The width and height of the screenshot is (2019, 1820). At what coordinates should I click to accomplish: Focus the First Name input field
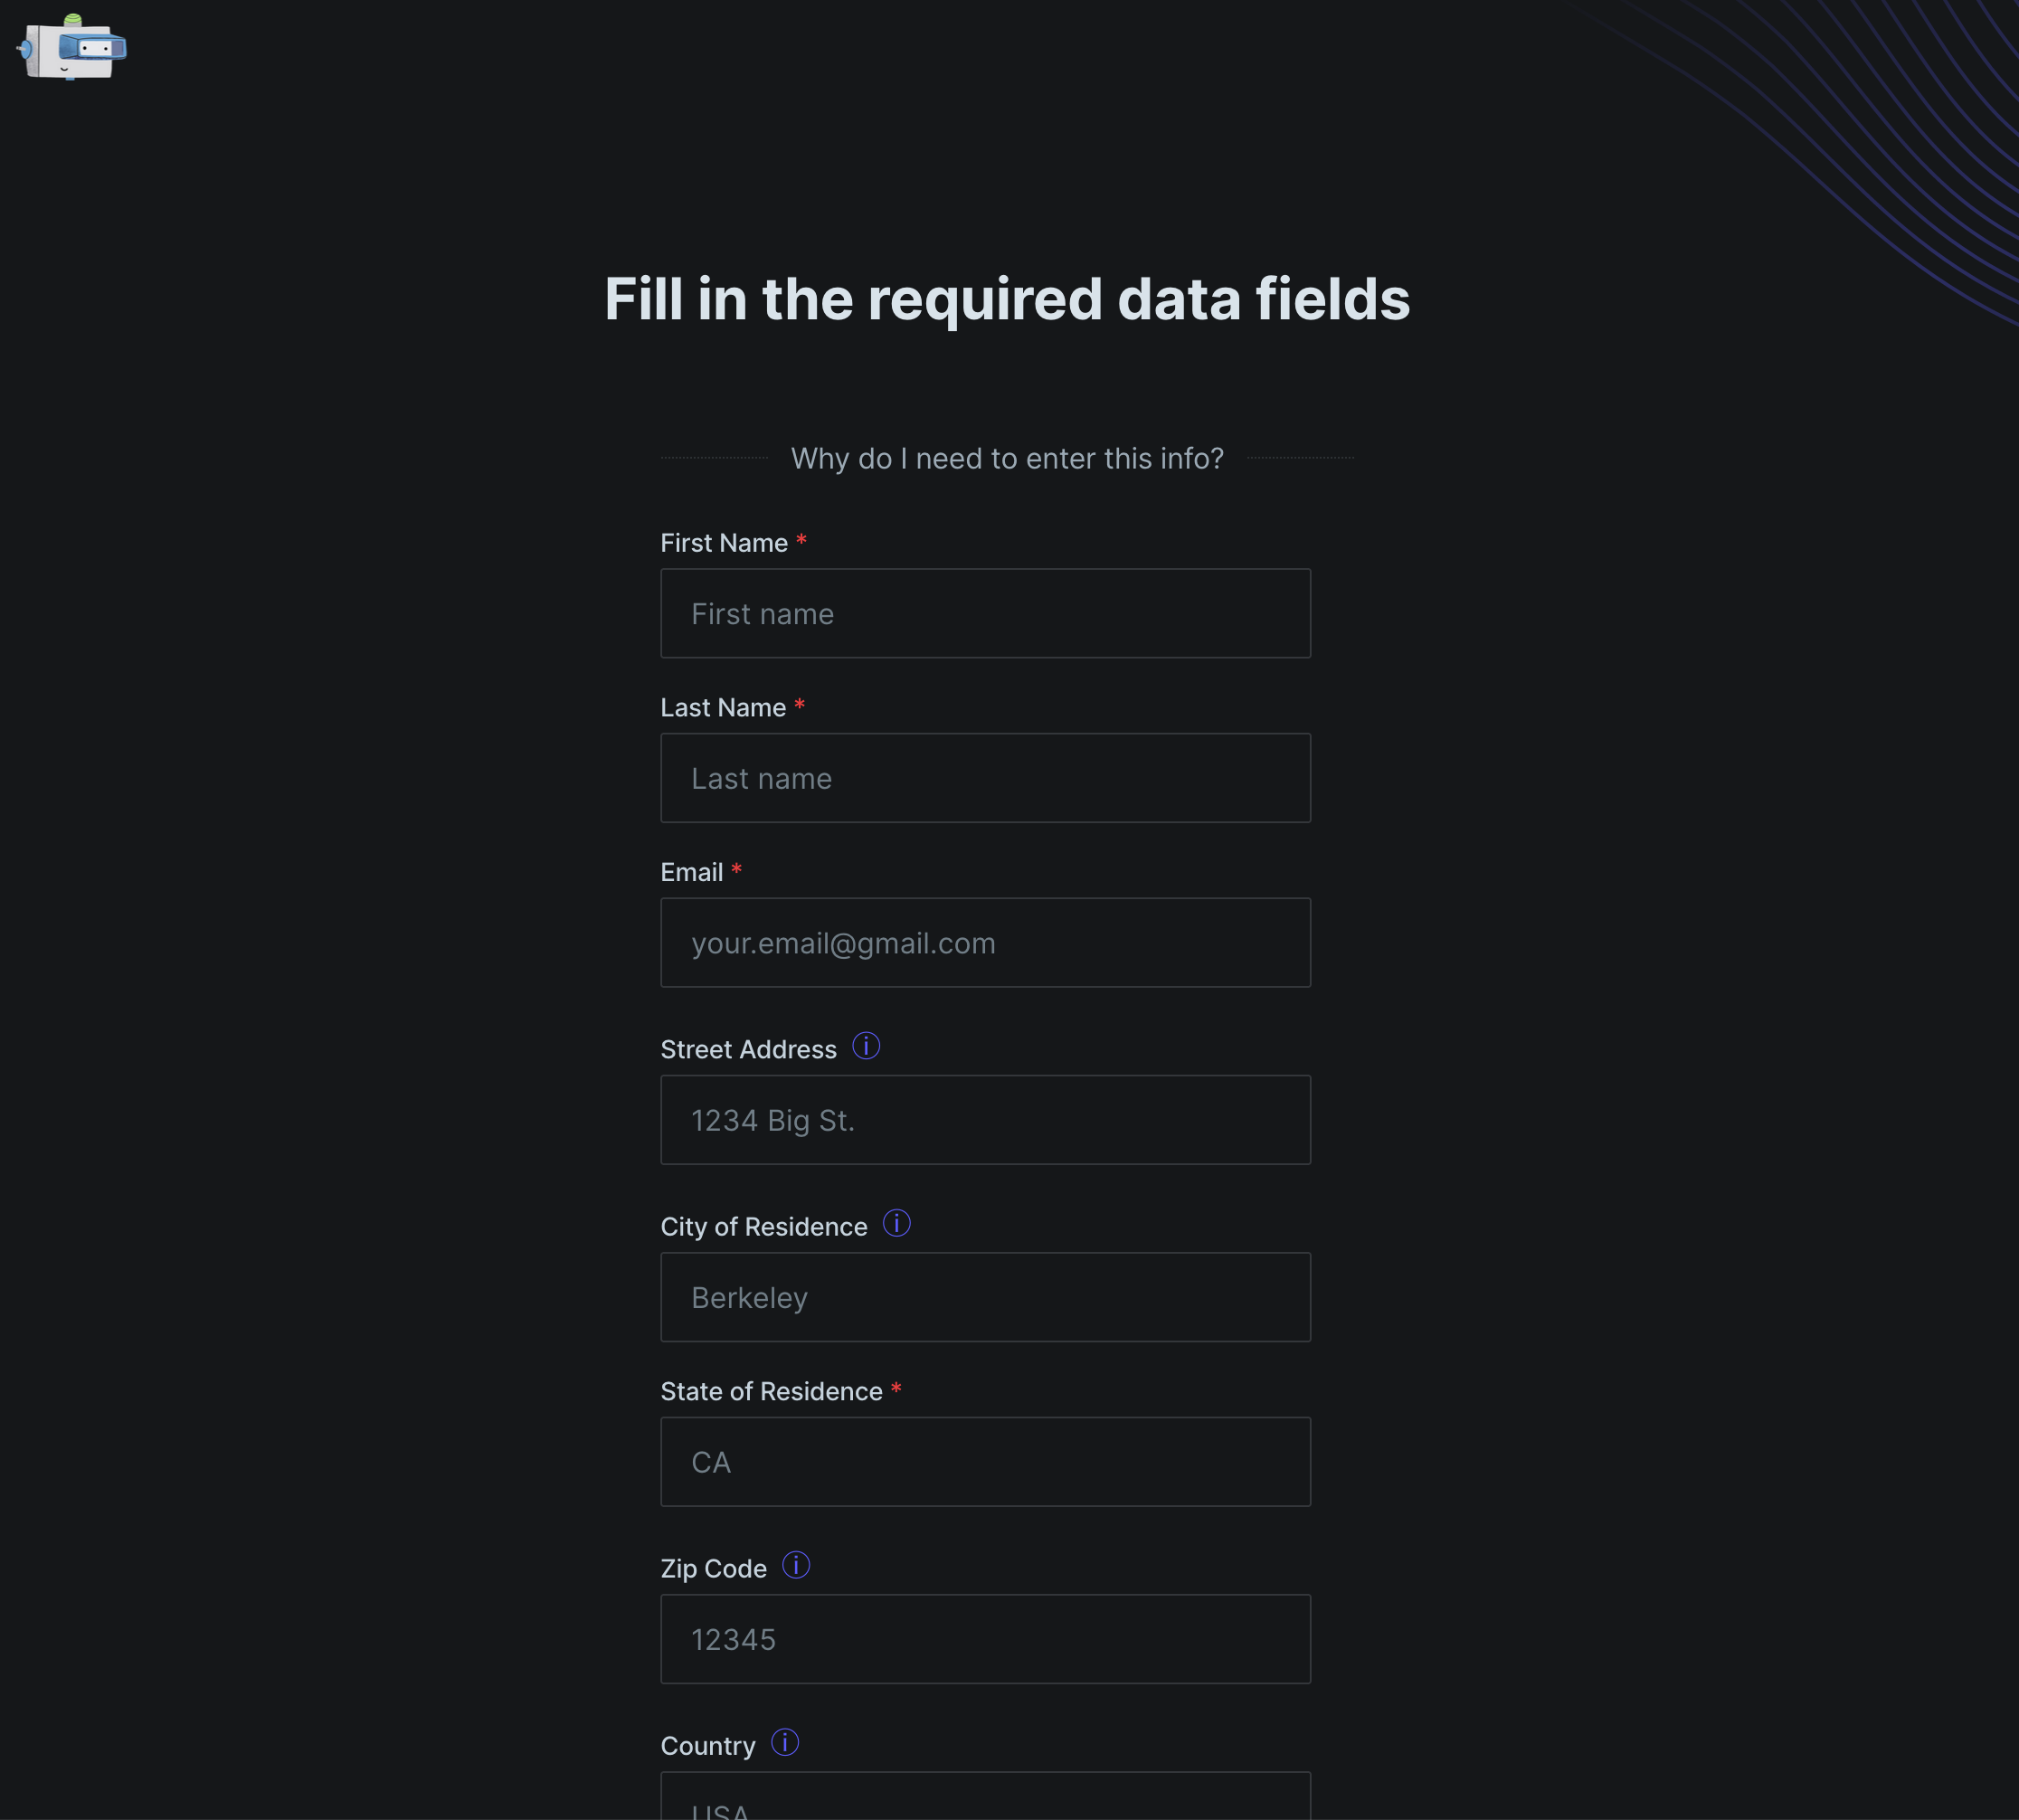984,613
